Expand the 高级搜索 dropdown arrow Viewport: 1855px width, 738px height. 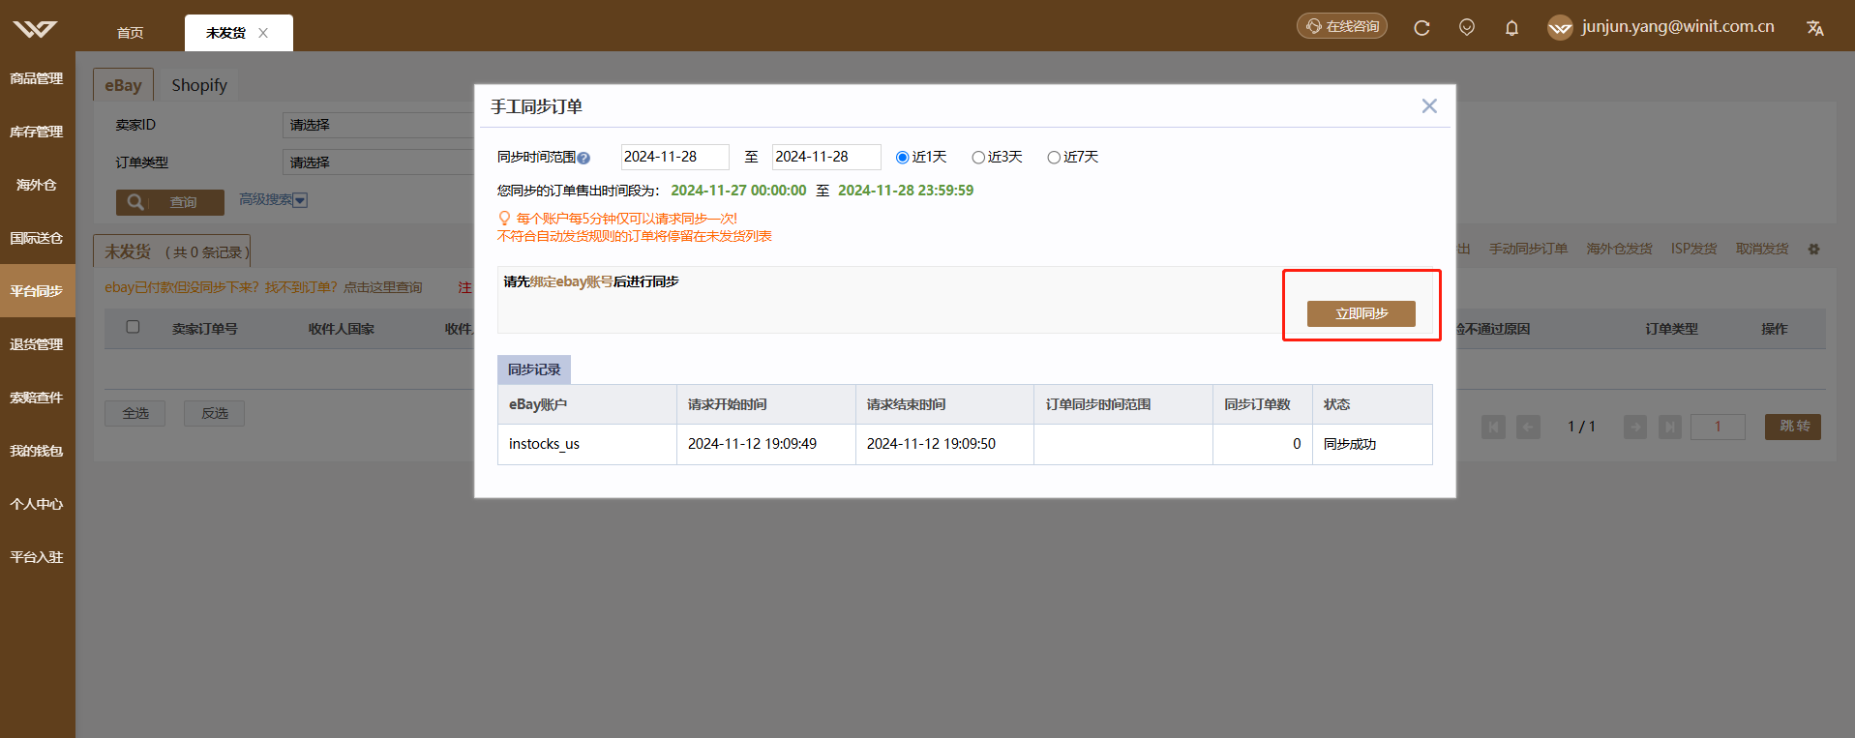click(x=300, y=200)
